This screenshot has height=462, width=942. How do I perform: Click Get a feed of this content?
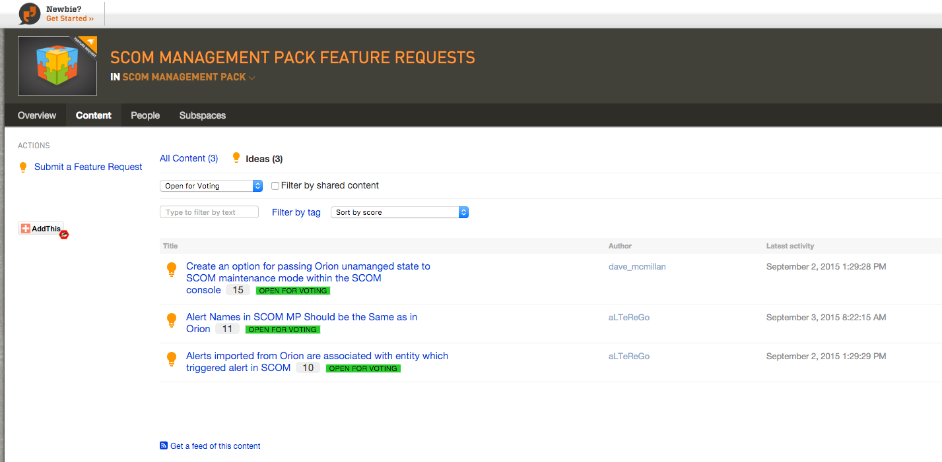pyautogui.click(x=215, y=446)
